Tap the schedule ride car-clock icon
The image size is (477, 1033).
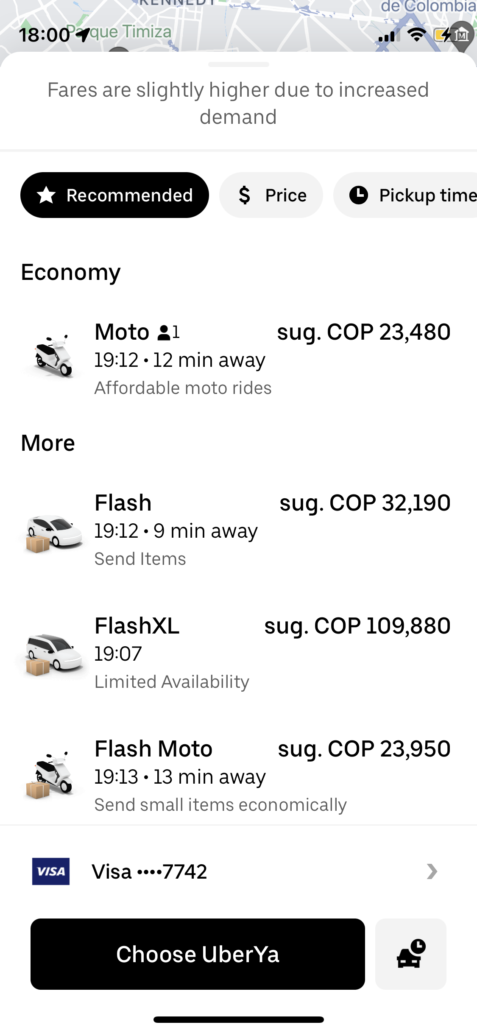(410, 954)
